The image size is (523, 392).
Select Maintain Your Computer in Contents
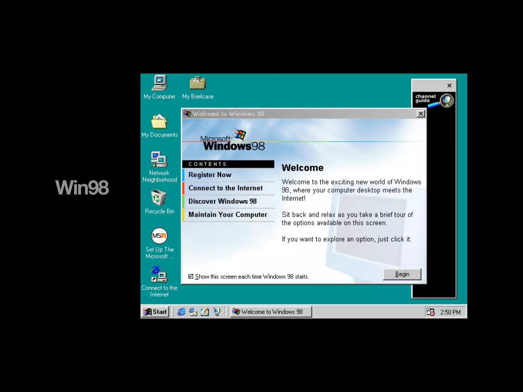click(228, 215)
